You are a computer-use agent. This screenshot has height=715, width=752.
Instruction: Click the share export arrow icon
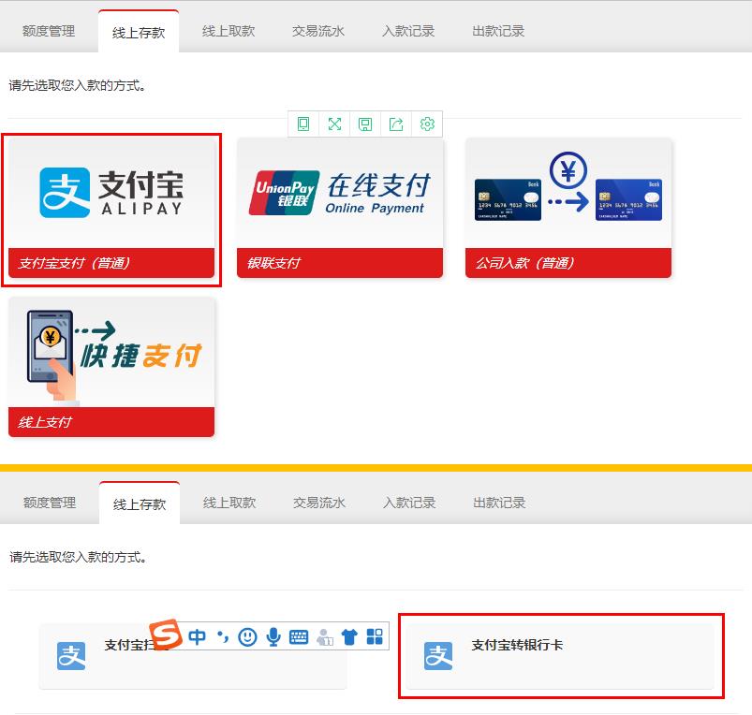(x=396, y=124)
